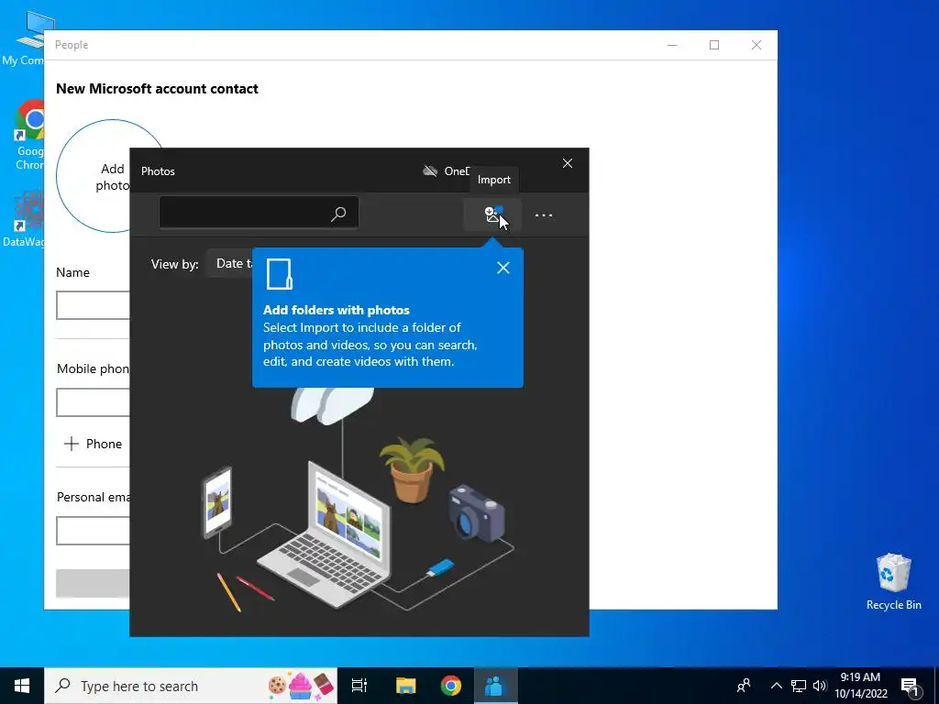The height and width of the screenshot is (704, 939).
Task: Open the View by Date dropdown
Action: tap(230, 263)
